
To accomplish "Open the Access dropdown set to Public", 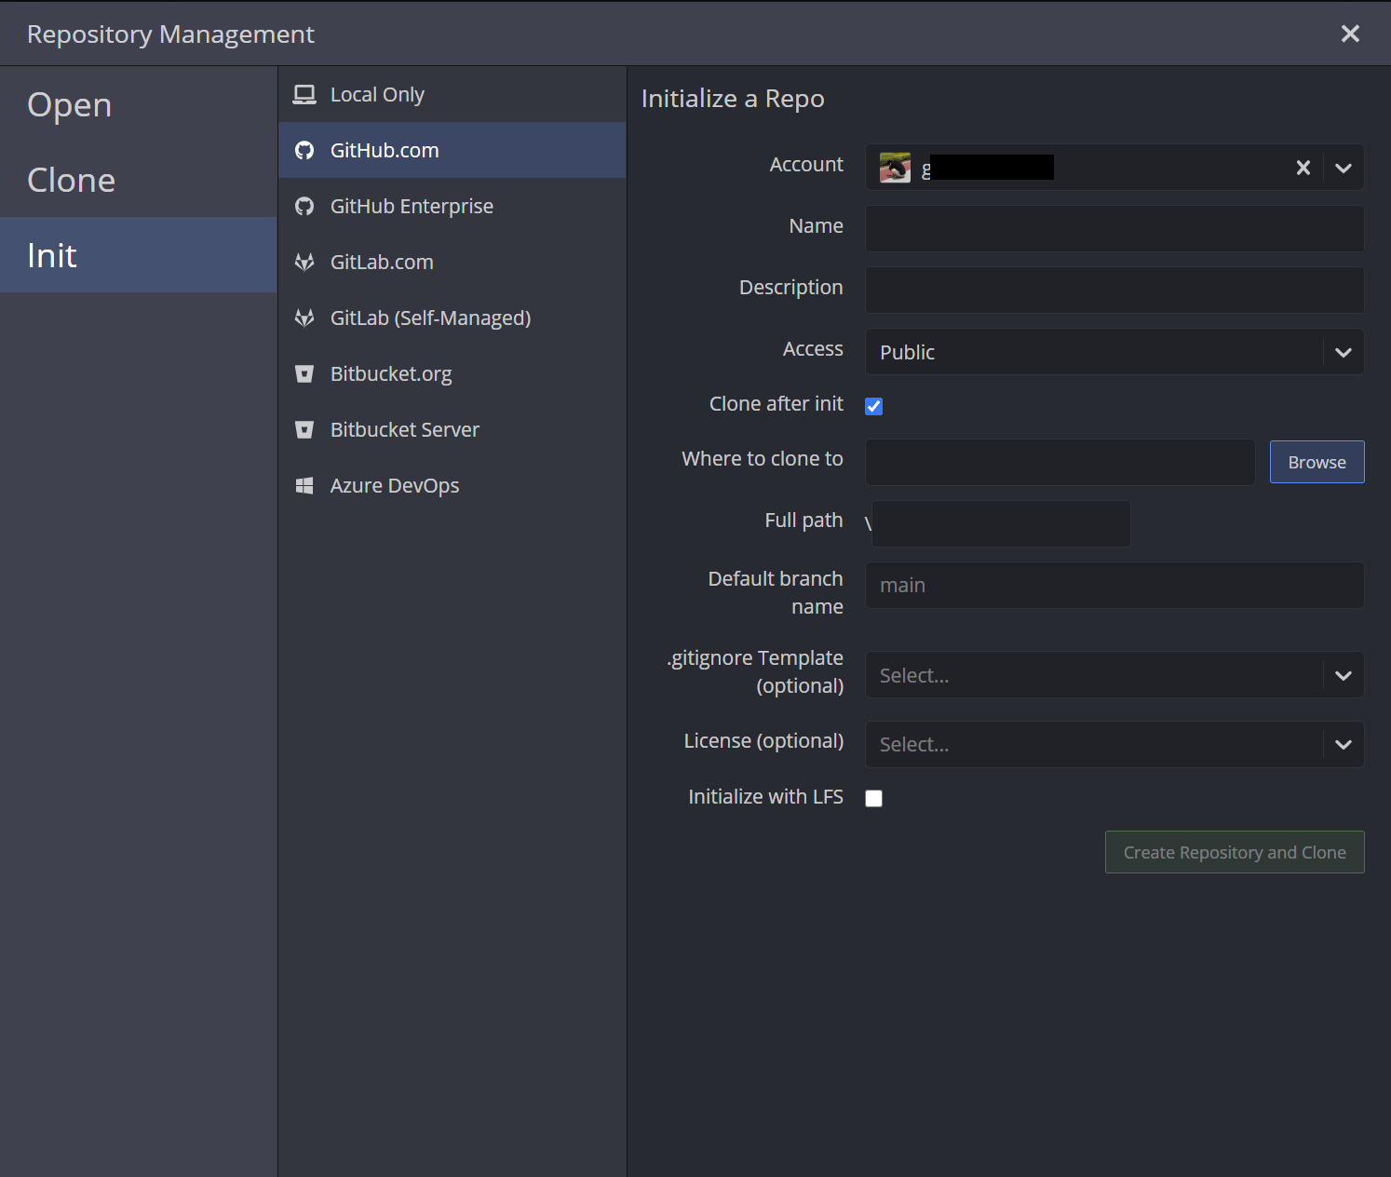I will pyautogui.click(x=1114, y=352).
